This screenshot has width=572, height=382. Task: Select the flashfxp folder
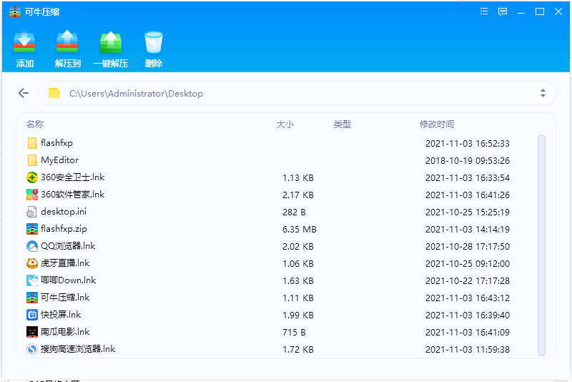point(56,143)
